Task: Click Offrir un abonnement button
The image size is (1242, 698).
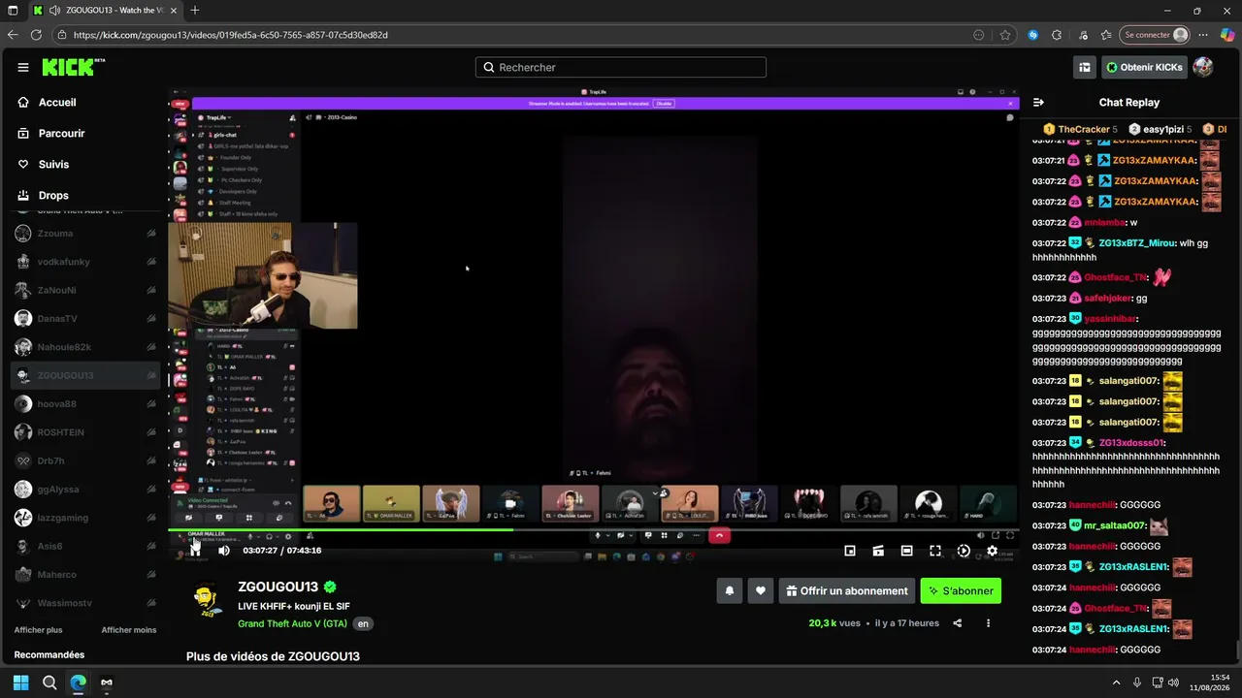Action: [x=847, y=590]
